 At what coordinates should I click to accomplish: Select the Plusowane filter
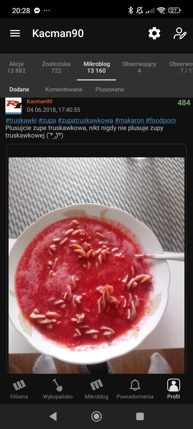click(x=110, y=89)
